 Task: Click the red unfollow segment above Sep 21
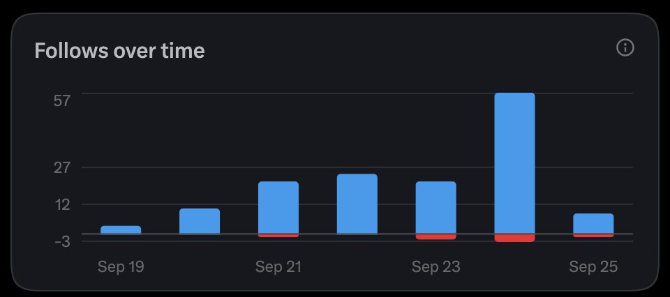(x=278, y=236)
